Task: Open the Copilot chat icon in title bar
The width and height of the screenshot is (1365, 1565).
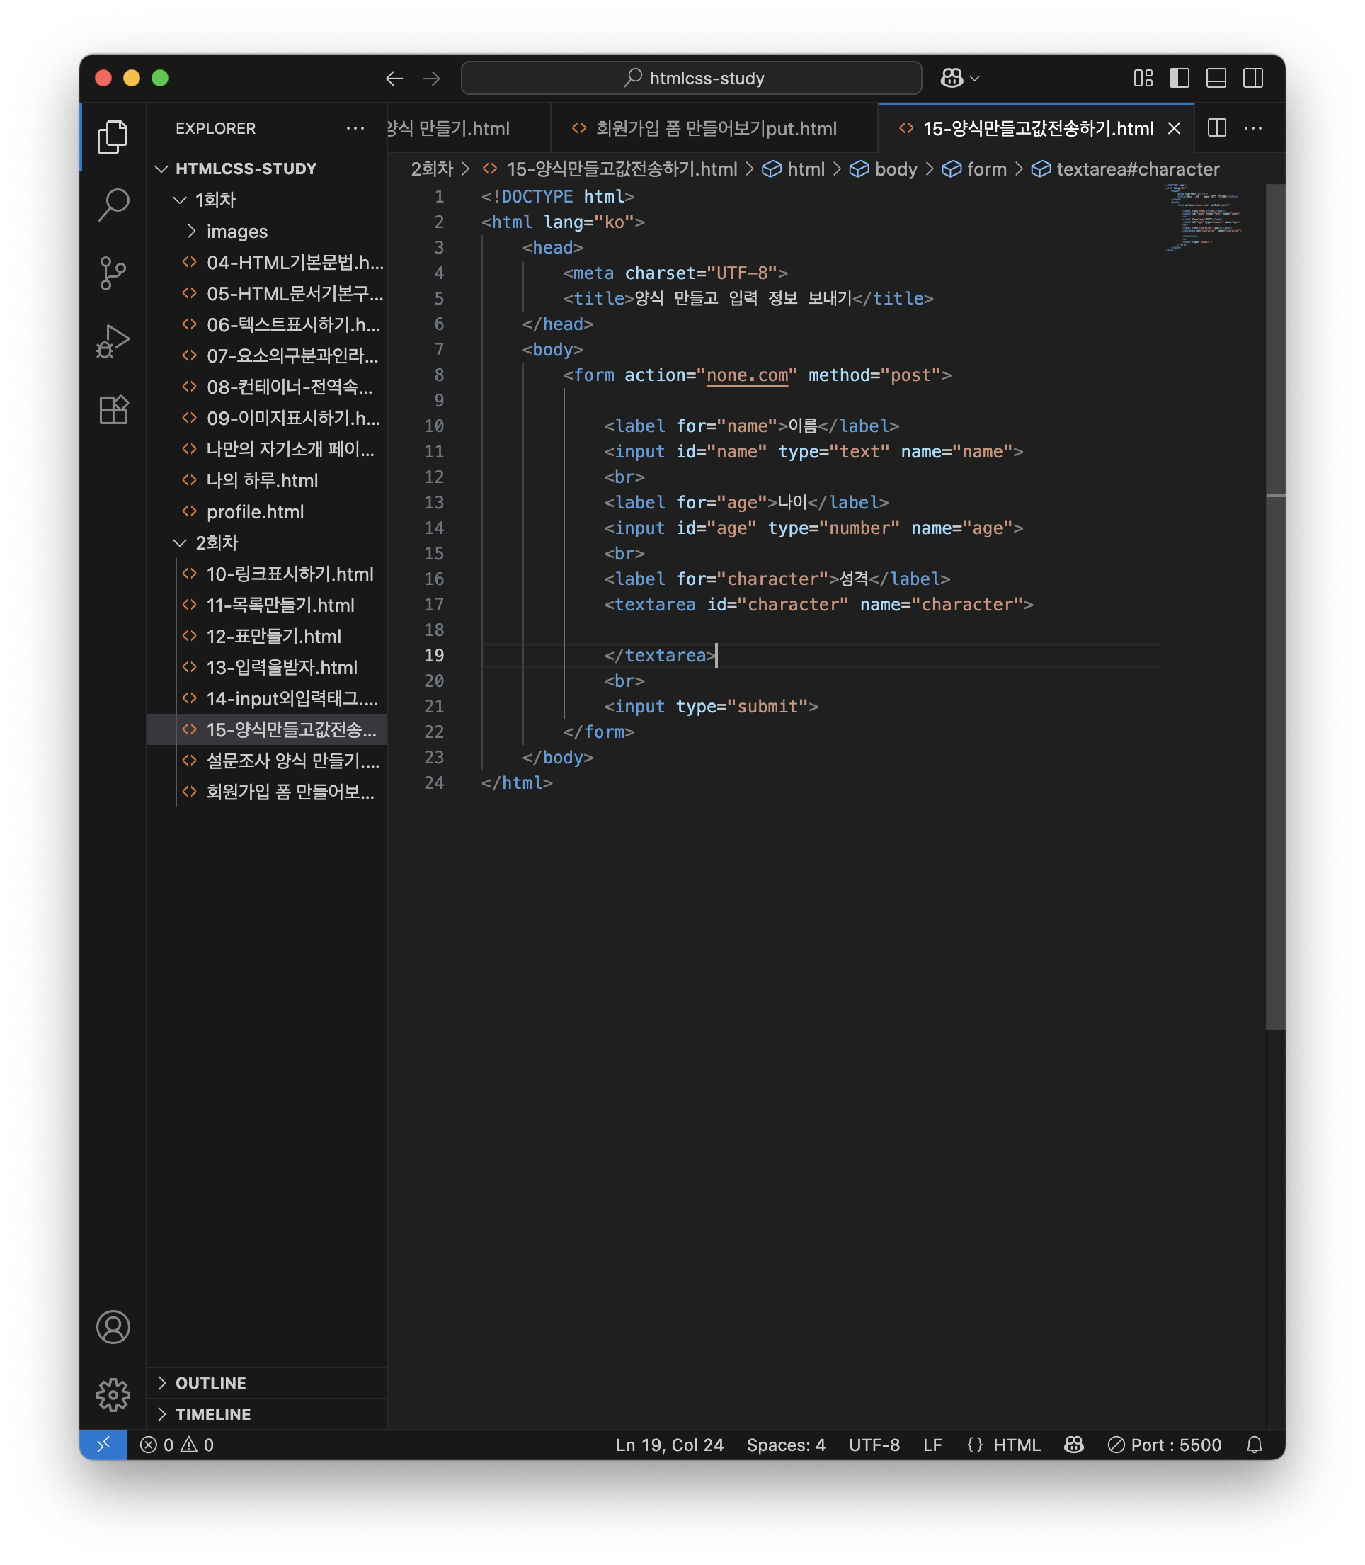Action: tap(952, 78)
